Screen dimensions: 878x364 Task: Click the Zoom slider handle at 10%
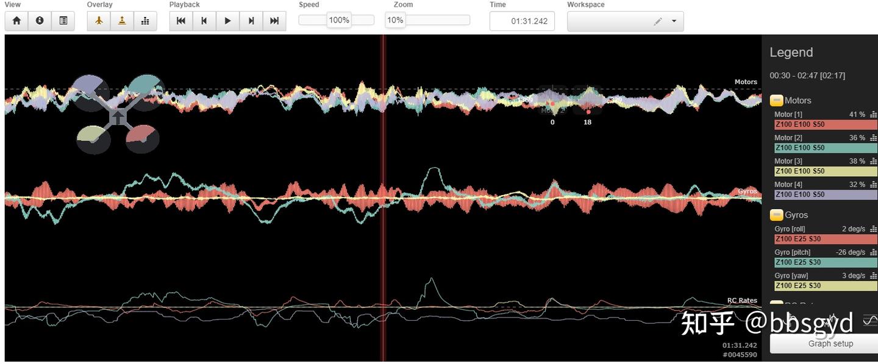[x=395, y=20]
